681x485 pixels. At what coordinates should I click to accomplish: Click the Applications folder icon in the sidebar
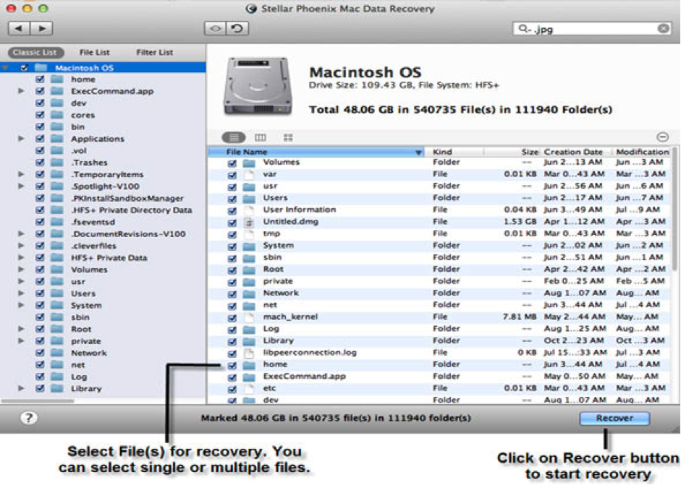tap(57, 139)
